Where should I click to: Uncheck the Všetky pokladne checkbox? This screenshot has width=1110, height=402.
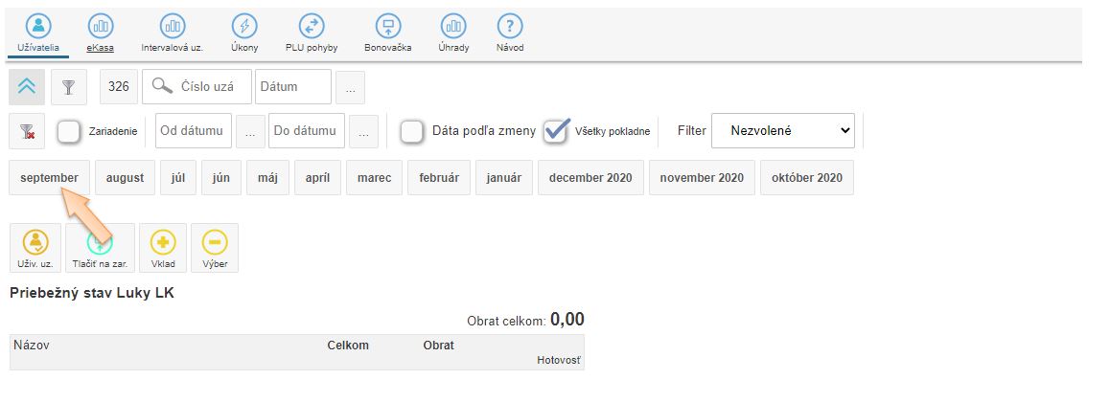coord(556,131)
